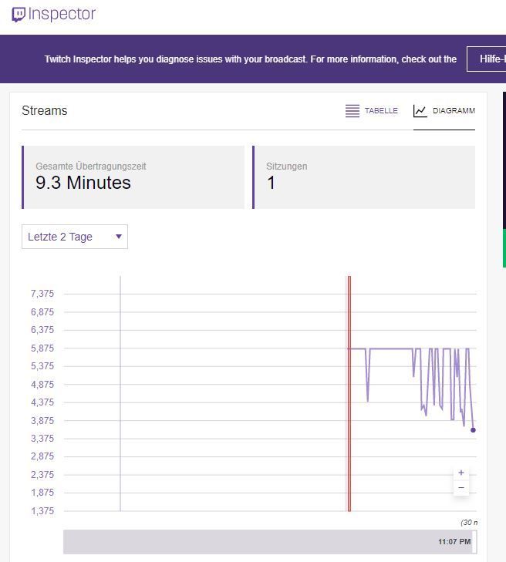The width and height of the screenshot is (506, 562).
Task: Click the right handle of the timeline range
Action: point(474,542)
